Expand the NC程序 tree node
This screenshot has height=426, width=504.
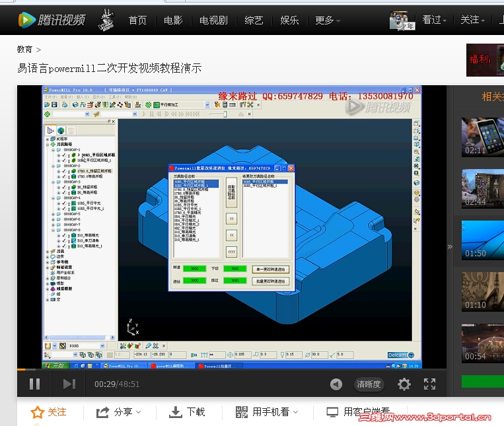point(48,139)
